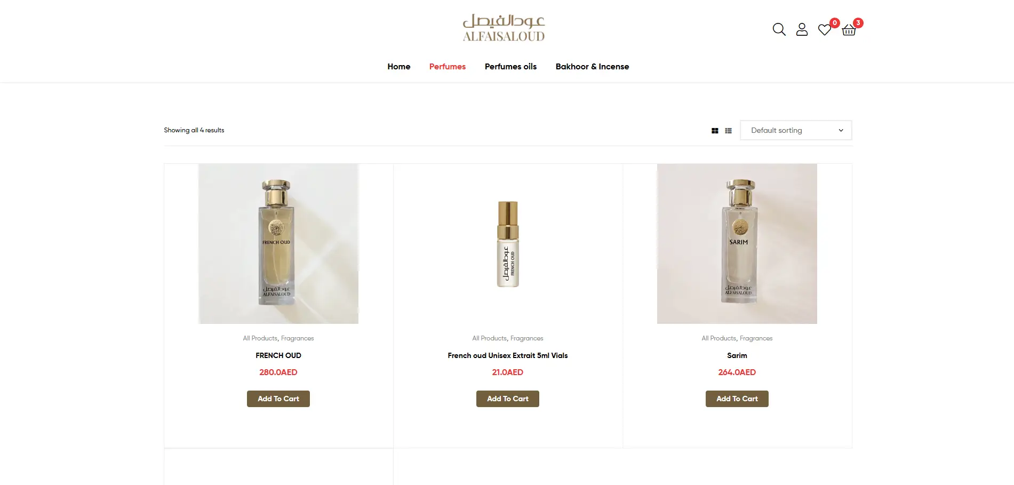Viewport: 1014px width, 485px height.
Task: Open the Perfumes oils menu
Action: (x=510, y=67)
